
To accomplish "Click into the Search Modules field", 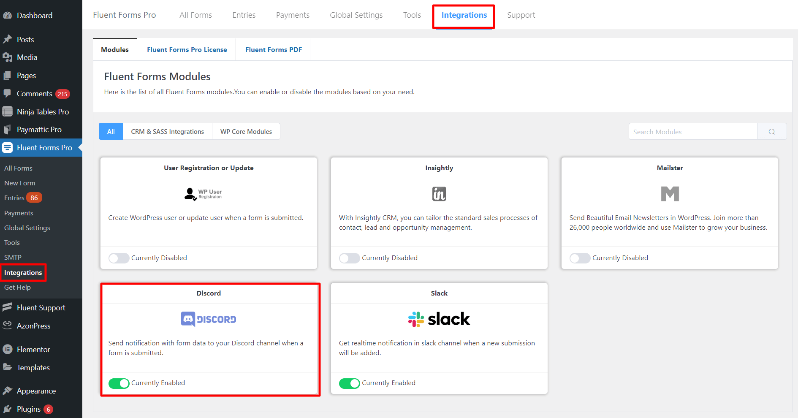I will coord(693,132).
